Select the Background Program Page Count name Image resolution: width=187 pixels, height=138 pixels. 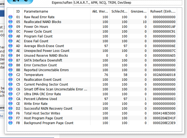point(49,123)
